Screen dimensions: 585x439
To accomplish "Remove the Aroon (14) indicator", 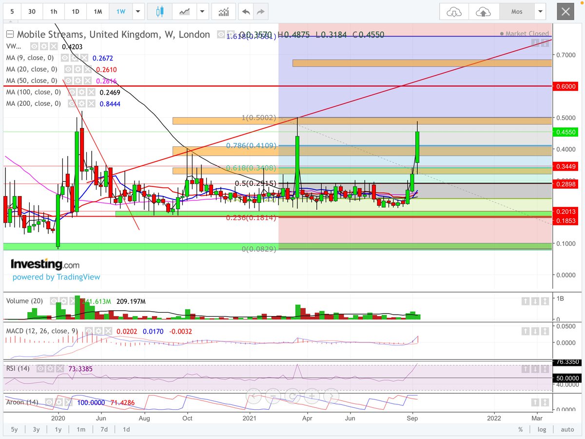I will 68,402.
